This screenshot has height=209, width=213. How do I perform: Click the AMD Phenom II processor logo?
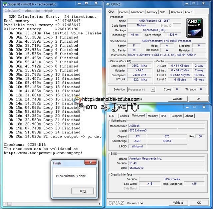click(x=194, y=28)
